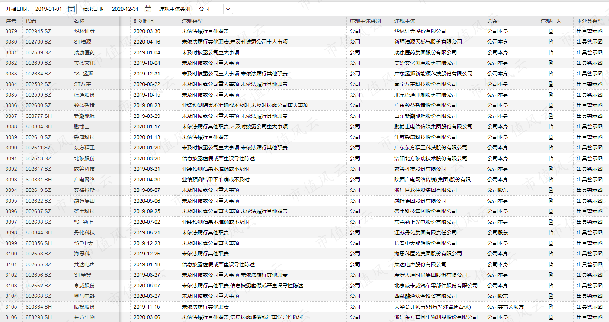Sort by 违规类型 column header
Viewport: 609px width, 322px height.
[x=192, y=21]
